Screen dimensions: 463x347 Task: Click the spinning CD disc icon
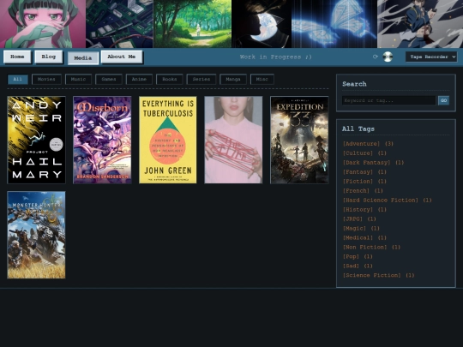(388, 57)
